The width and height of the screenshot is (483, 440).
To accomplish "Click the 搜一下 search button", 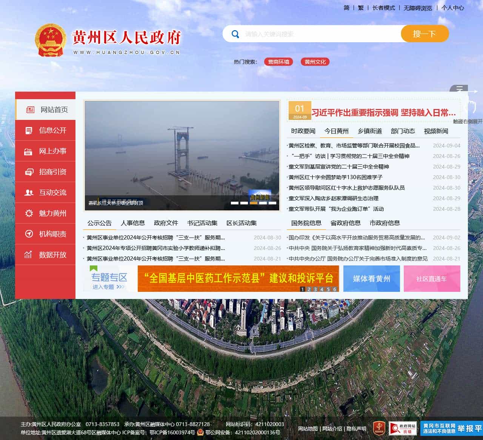I will click(x=425, y=34).
